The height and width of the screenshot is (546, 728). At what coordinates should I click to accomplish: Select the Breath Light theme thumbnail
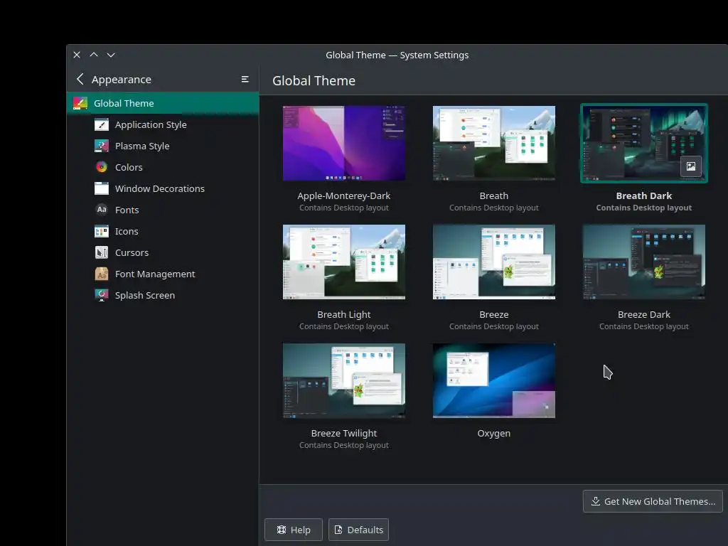[x=344, y=262]
